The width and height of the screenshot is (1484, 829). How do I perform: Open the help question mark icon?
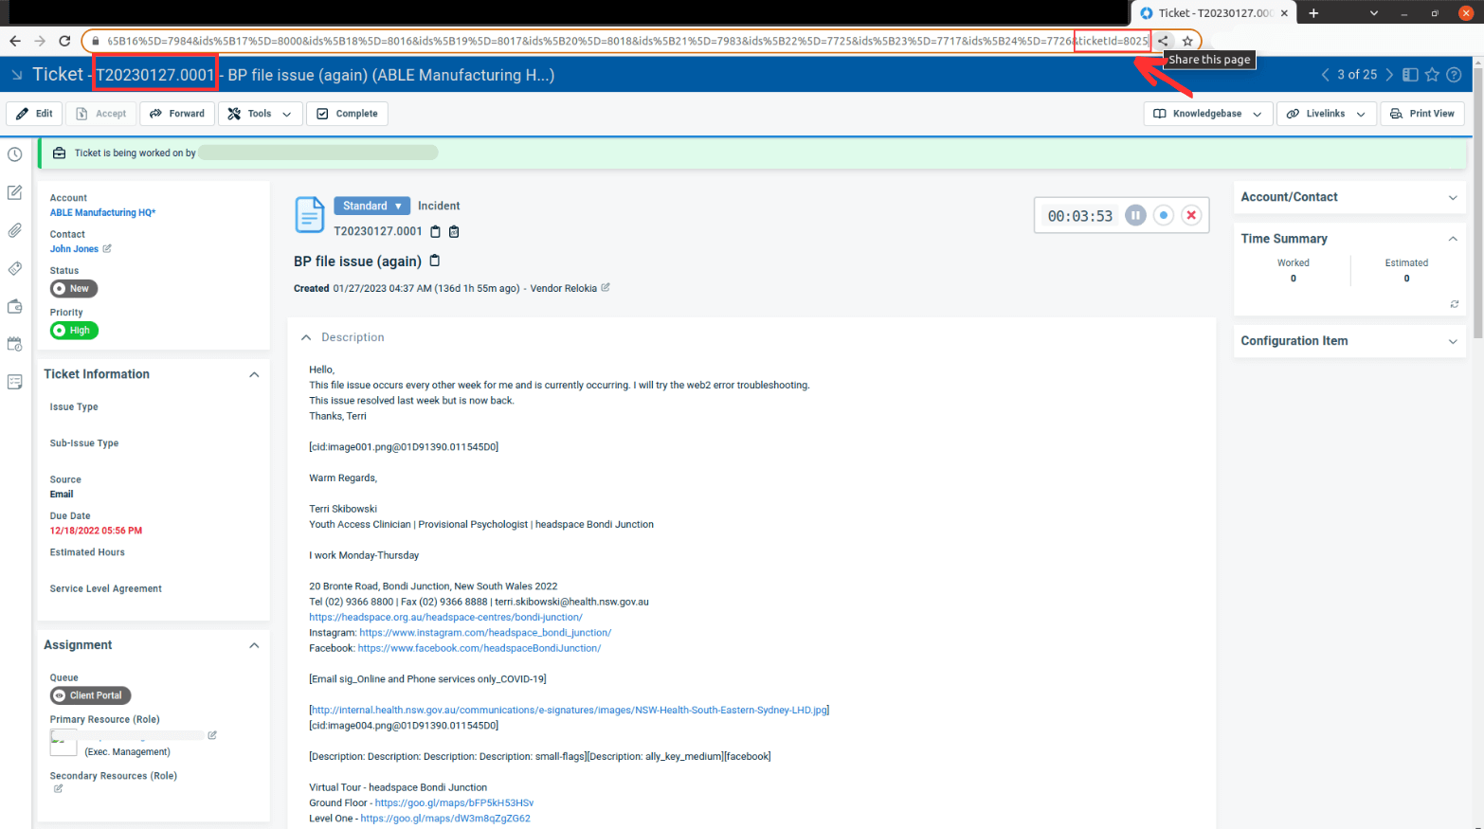pos(1454,75)
